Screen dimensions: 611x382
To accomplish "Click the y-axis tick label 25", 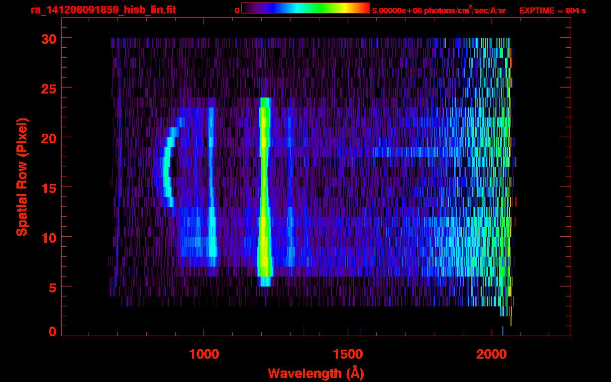I will coord(49,88).
